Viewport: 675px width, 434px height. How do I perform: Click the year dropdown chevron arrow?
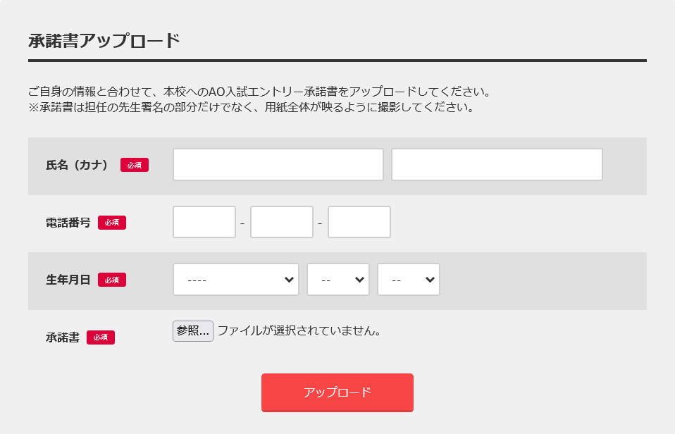289,280
